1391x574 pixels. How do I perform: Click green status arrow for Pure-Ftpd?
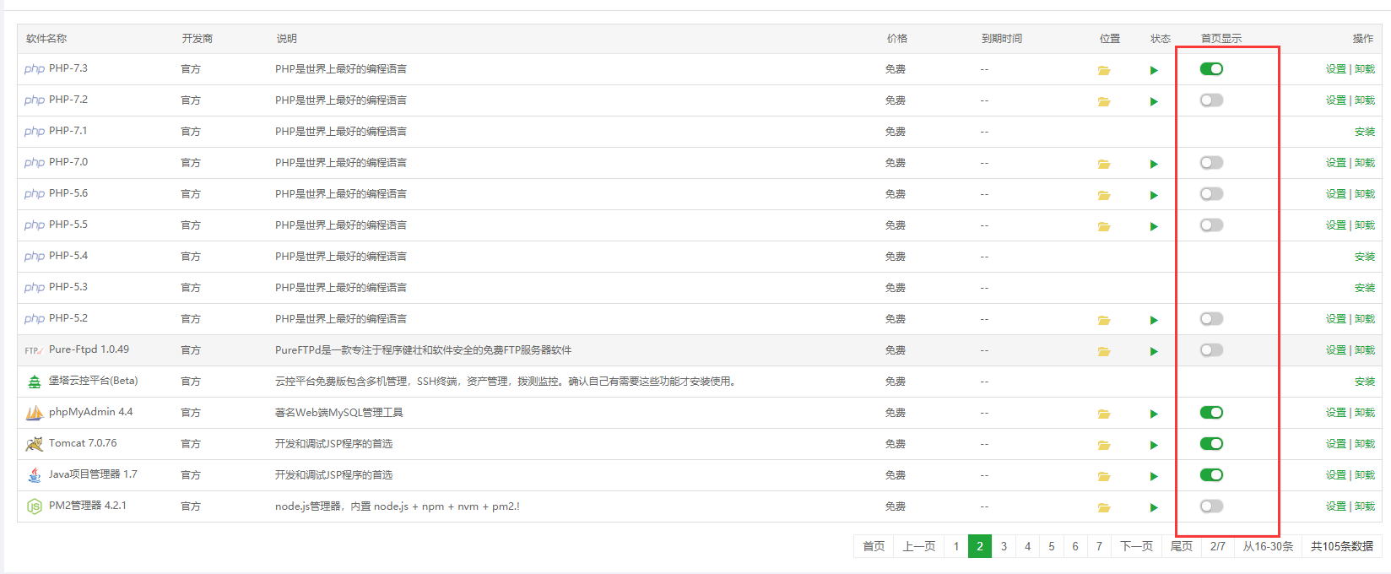point(1154,351)
